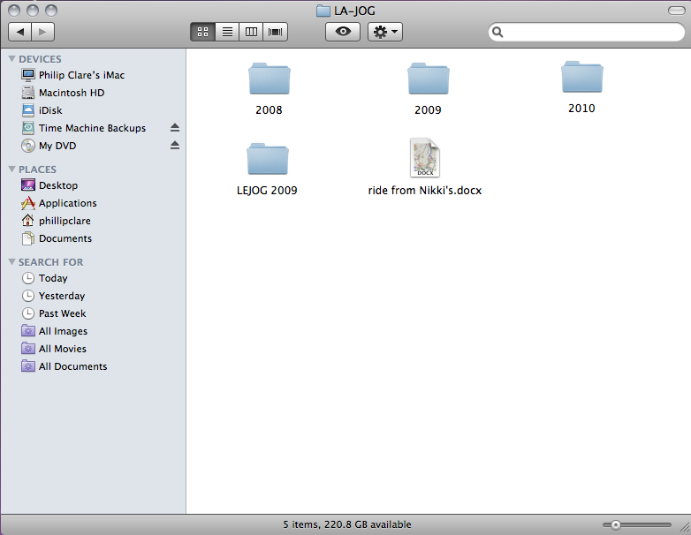Show files from Past Week
The width and height of the screenshot is (691, 535).
click(94, 313)
